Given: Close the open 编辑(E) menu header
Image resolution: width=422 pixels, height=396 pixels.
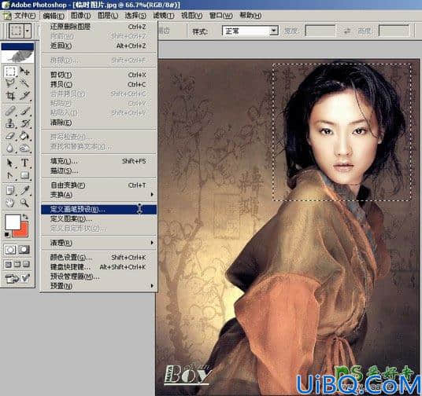Looking at the screenshot, I should pyautogui.click(x=54, y=16).
